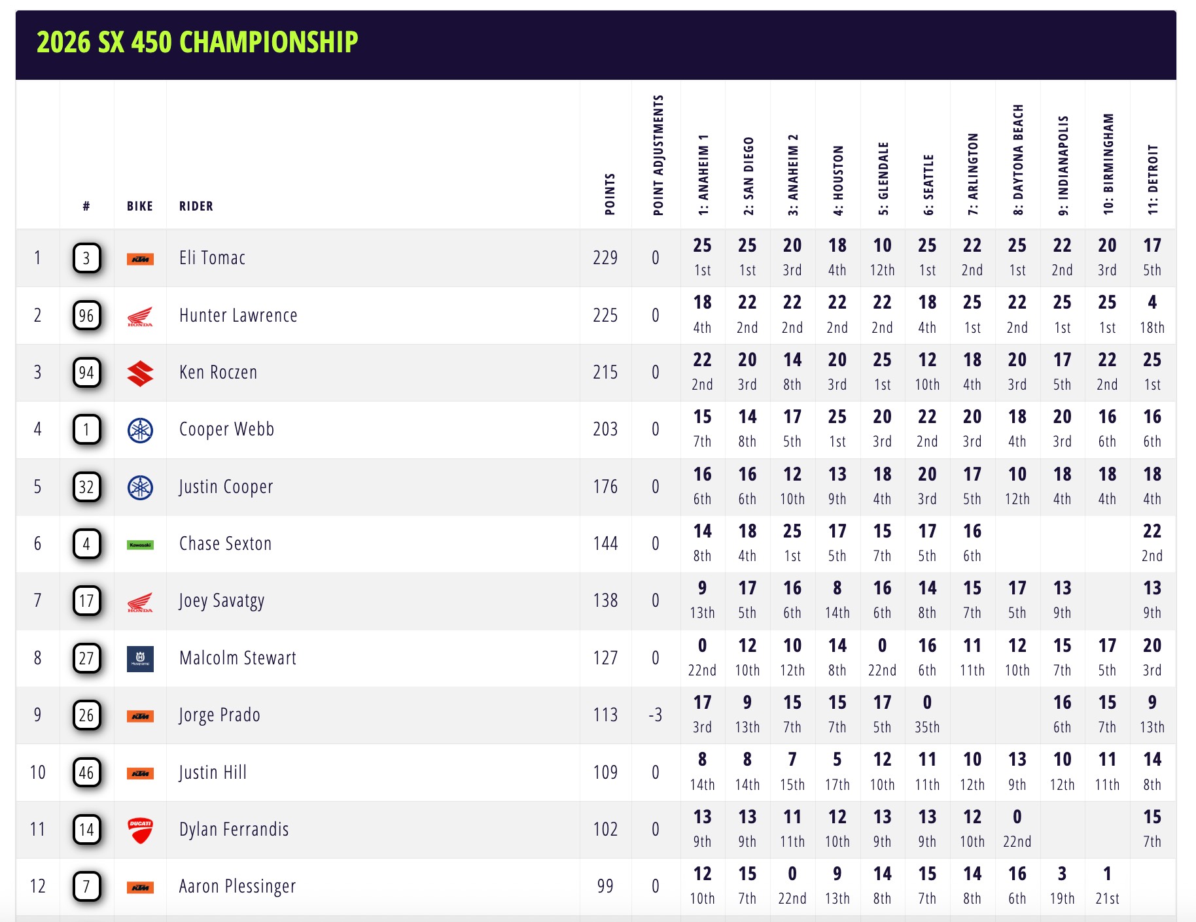Click the POINT ADJUSTMENTS column header

click(x=658, y=156)
